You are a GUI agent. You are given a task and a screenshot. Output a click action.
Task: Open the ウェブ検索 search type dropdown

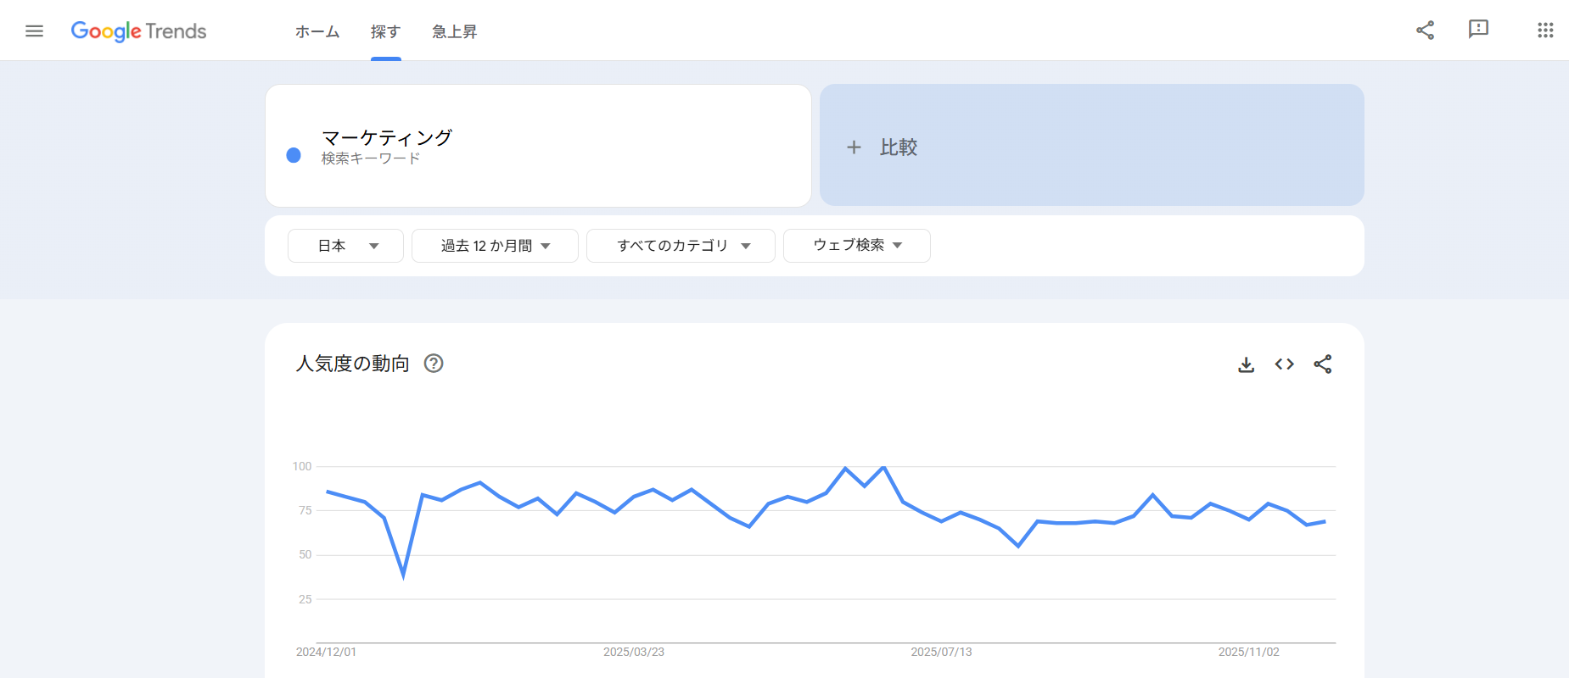pos(856,246)
